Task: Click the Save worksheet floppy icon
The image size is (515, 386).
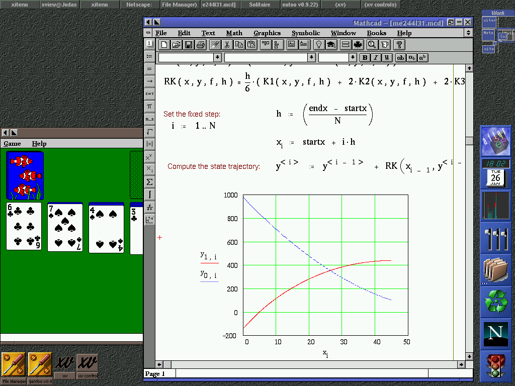Action: pos(189,45)
